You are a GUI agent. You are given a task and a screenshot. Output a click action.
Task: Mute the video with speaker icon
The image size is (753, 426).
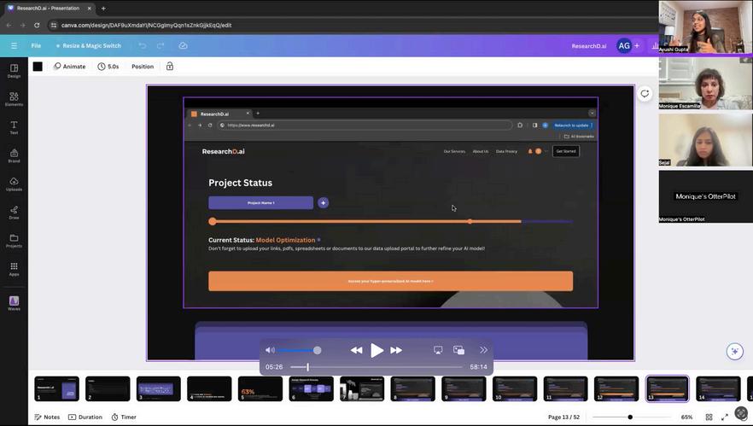click(270, 350)
